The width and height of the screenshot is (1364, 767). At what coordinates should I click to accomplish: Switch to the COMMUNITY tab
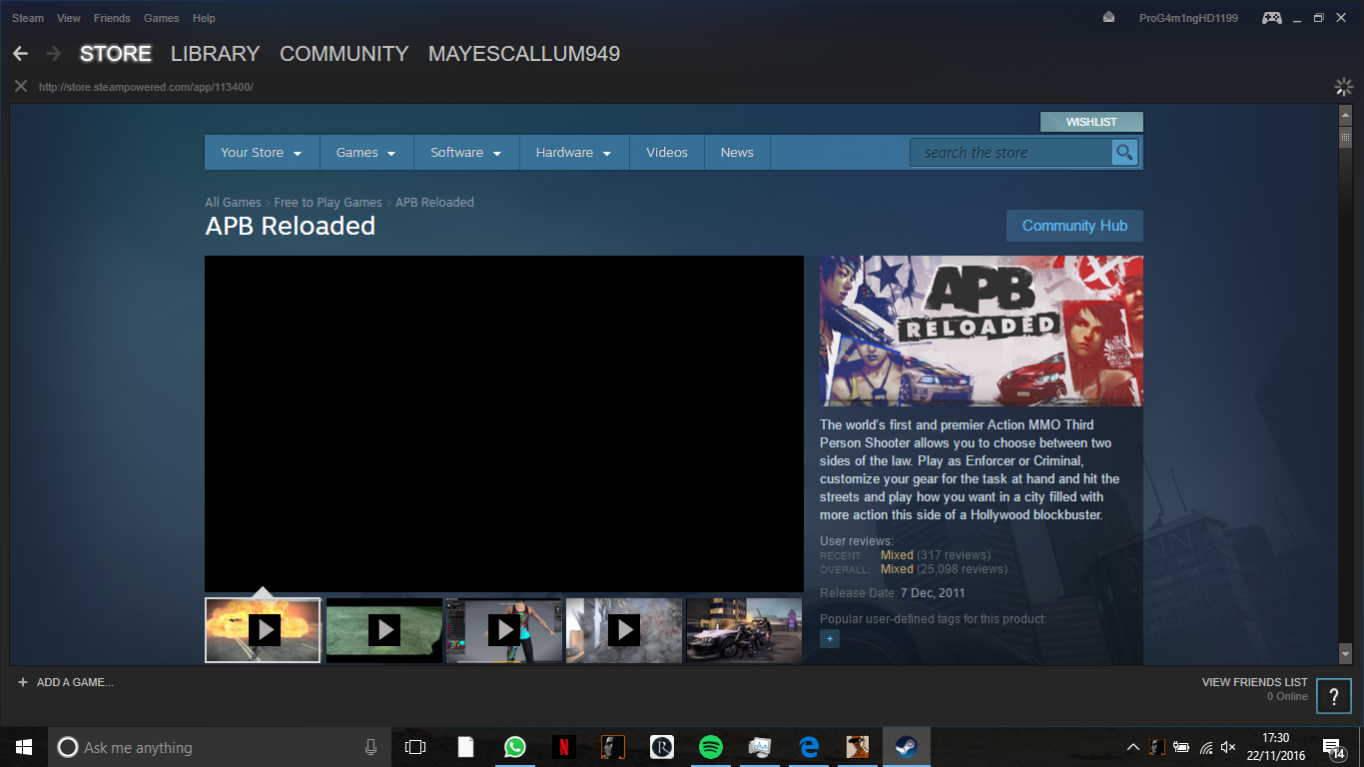click(x=343, y=54)
